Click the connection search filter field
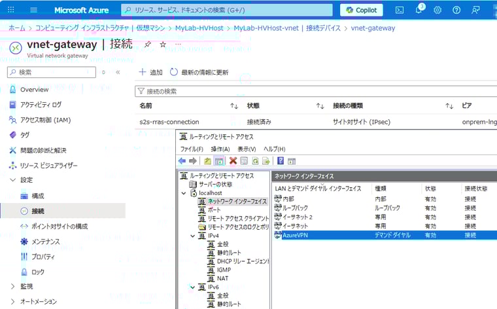Image resolution: width=497 pixels, height=309 pixels. (x=316, y=92)
